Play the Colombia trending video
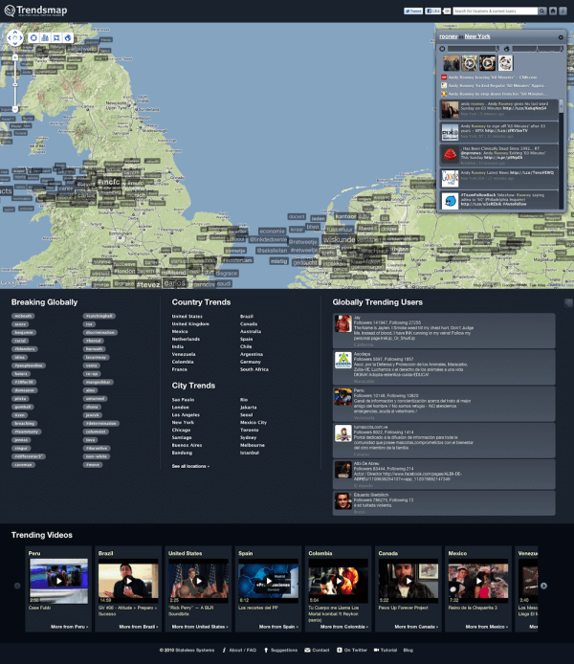Screen dimensions: 574x664 tap(339, 581)
